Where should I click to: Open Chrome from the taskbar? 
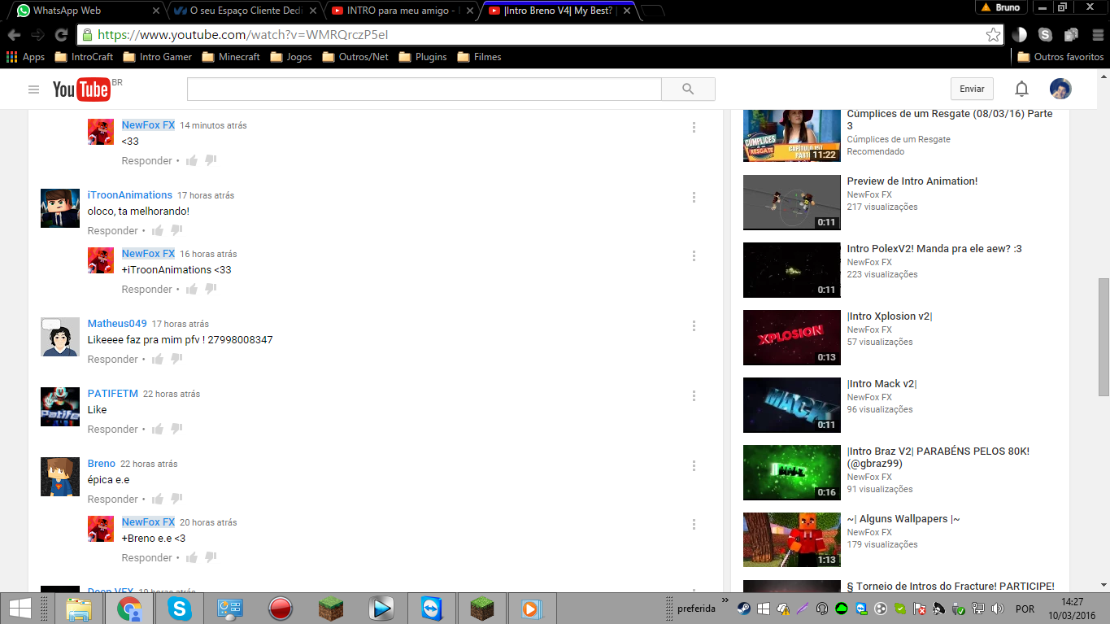pyautogui.click(x=129, y=609)
